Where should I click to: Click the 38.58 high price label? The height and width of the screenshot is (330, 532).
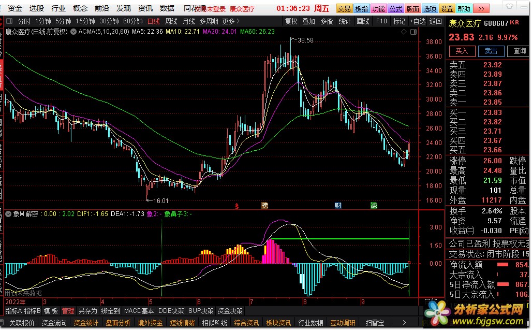click(305, 40)
